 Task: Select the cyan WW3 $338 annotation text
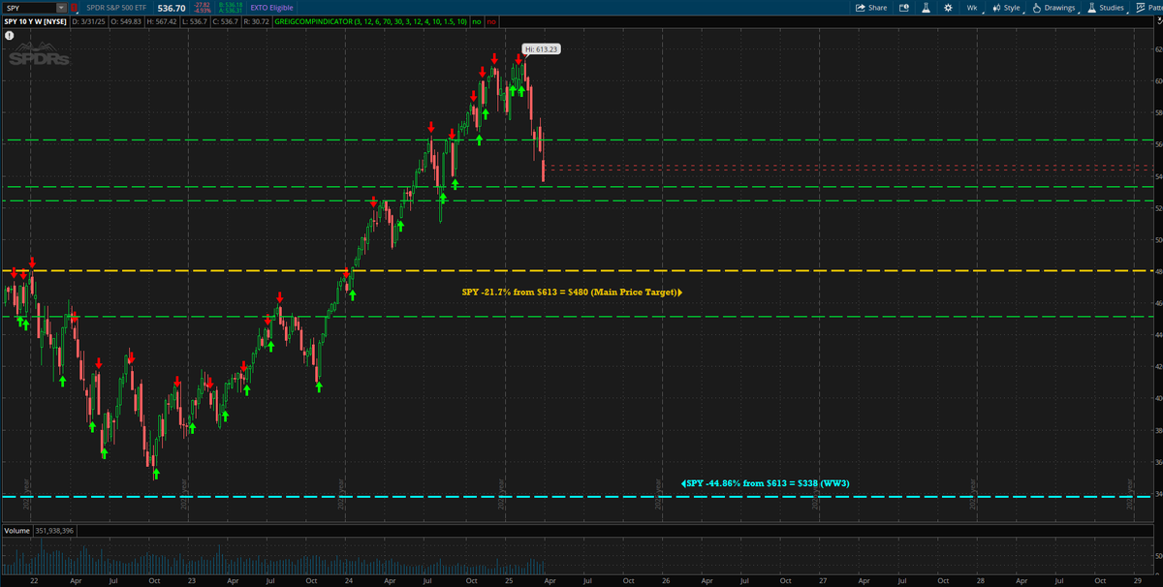click(766, 482)
